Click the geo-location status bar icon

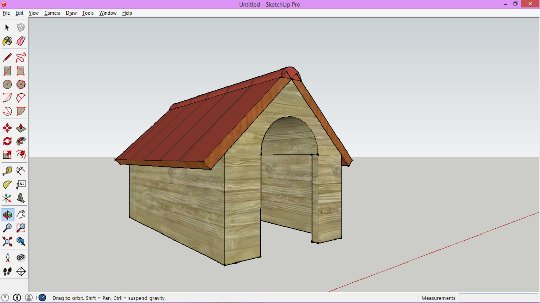click(x=5, y=297)
